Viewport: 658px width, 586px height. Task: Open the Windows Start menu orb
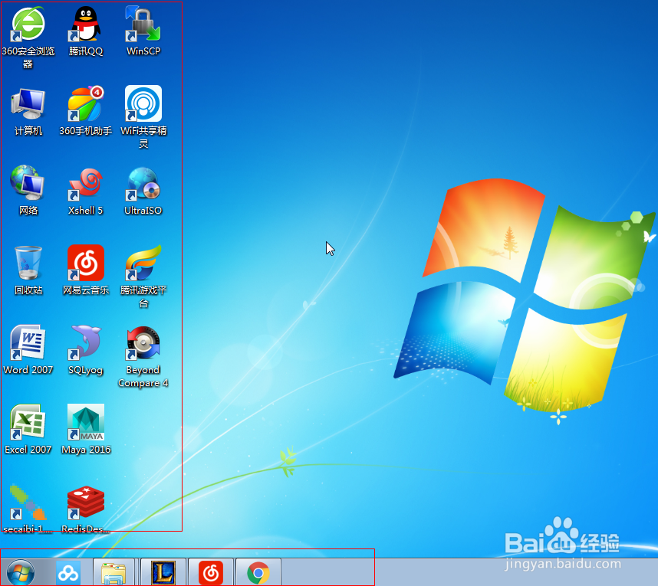point(21,572)
